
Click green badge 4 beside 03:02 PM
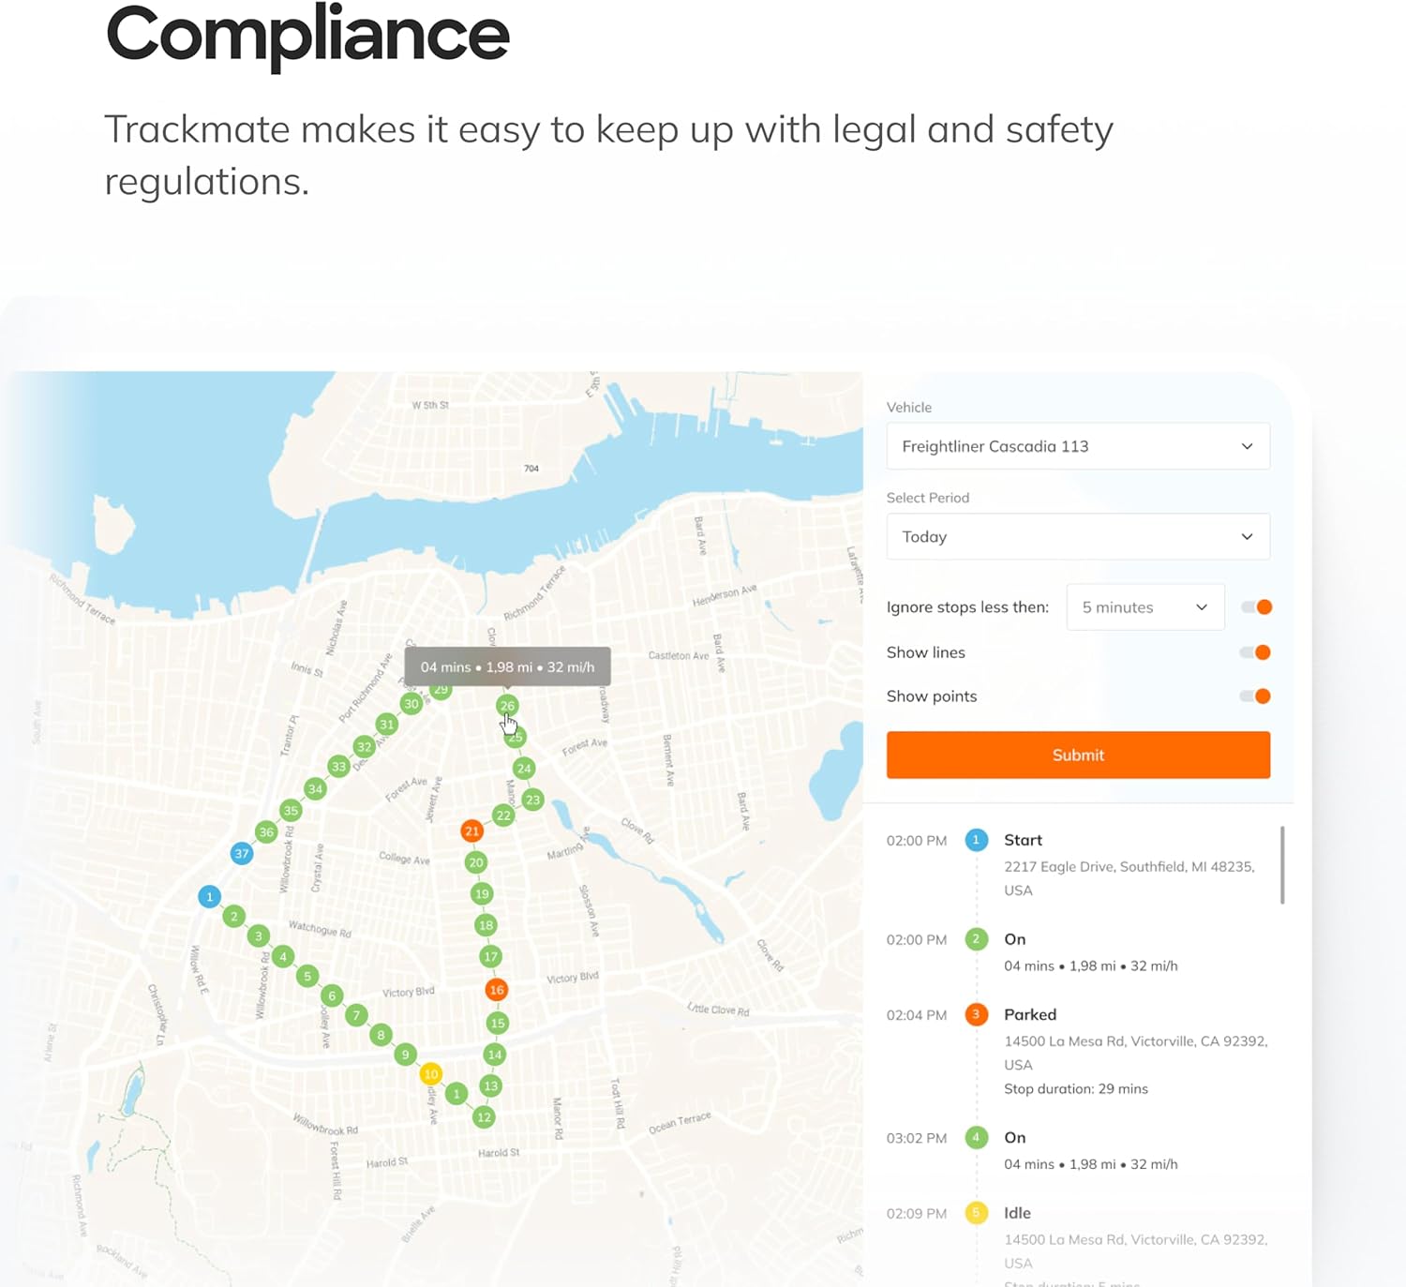coord(976,1137)
